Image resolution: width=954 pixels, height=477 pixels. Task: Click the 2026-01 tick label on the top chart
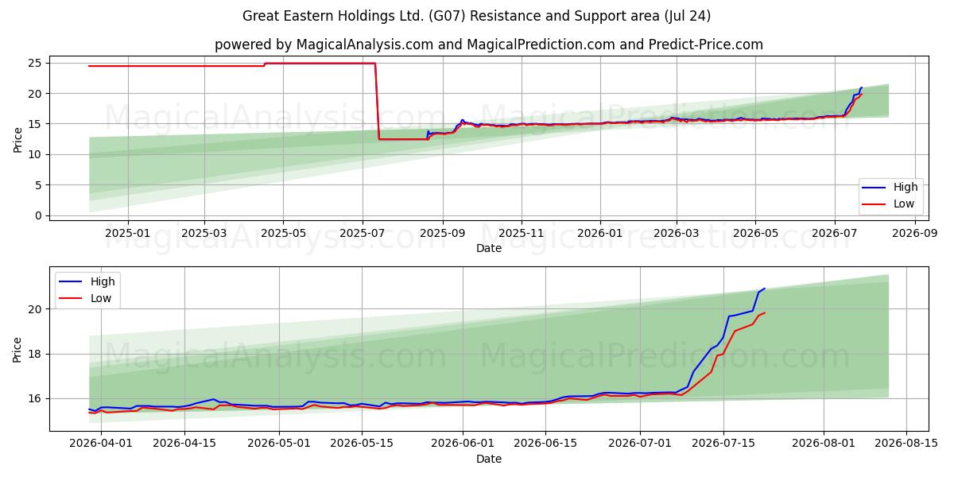pyautogui.click(x=599, y=233)
